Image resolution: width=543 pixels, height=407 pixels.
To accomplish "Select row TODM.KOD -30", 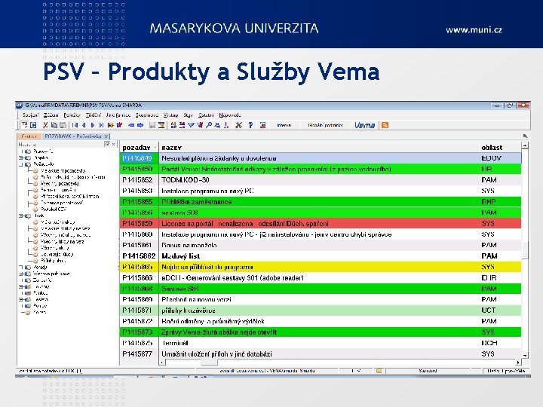I will click(x=321, y=180).
